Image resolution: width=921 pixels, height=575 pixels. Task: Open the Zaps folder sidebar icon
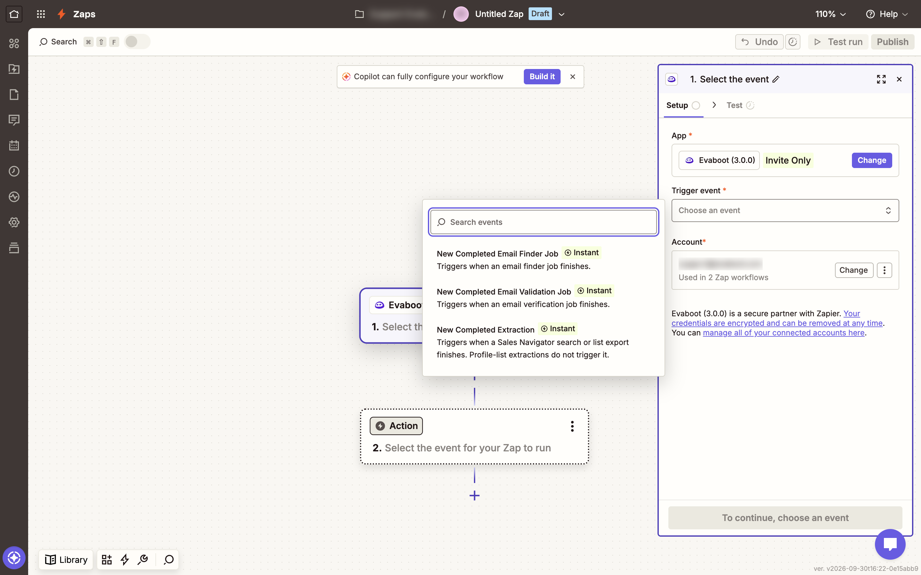coord(14,69)
